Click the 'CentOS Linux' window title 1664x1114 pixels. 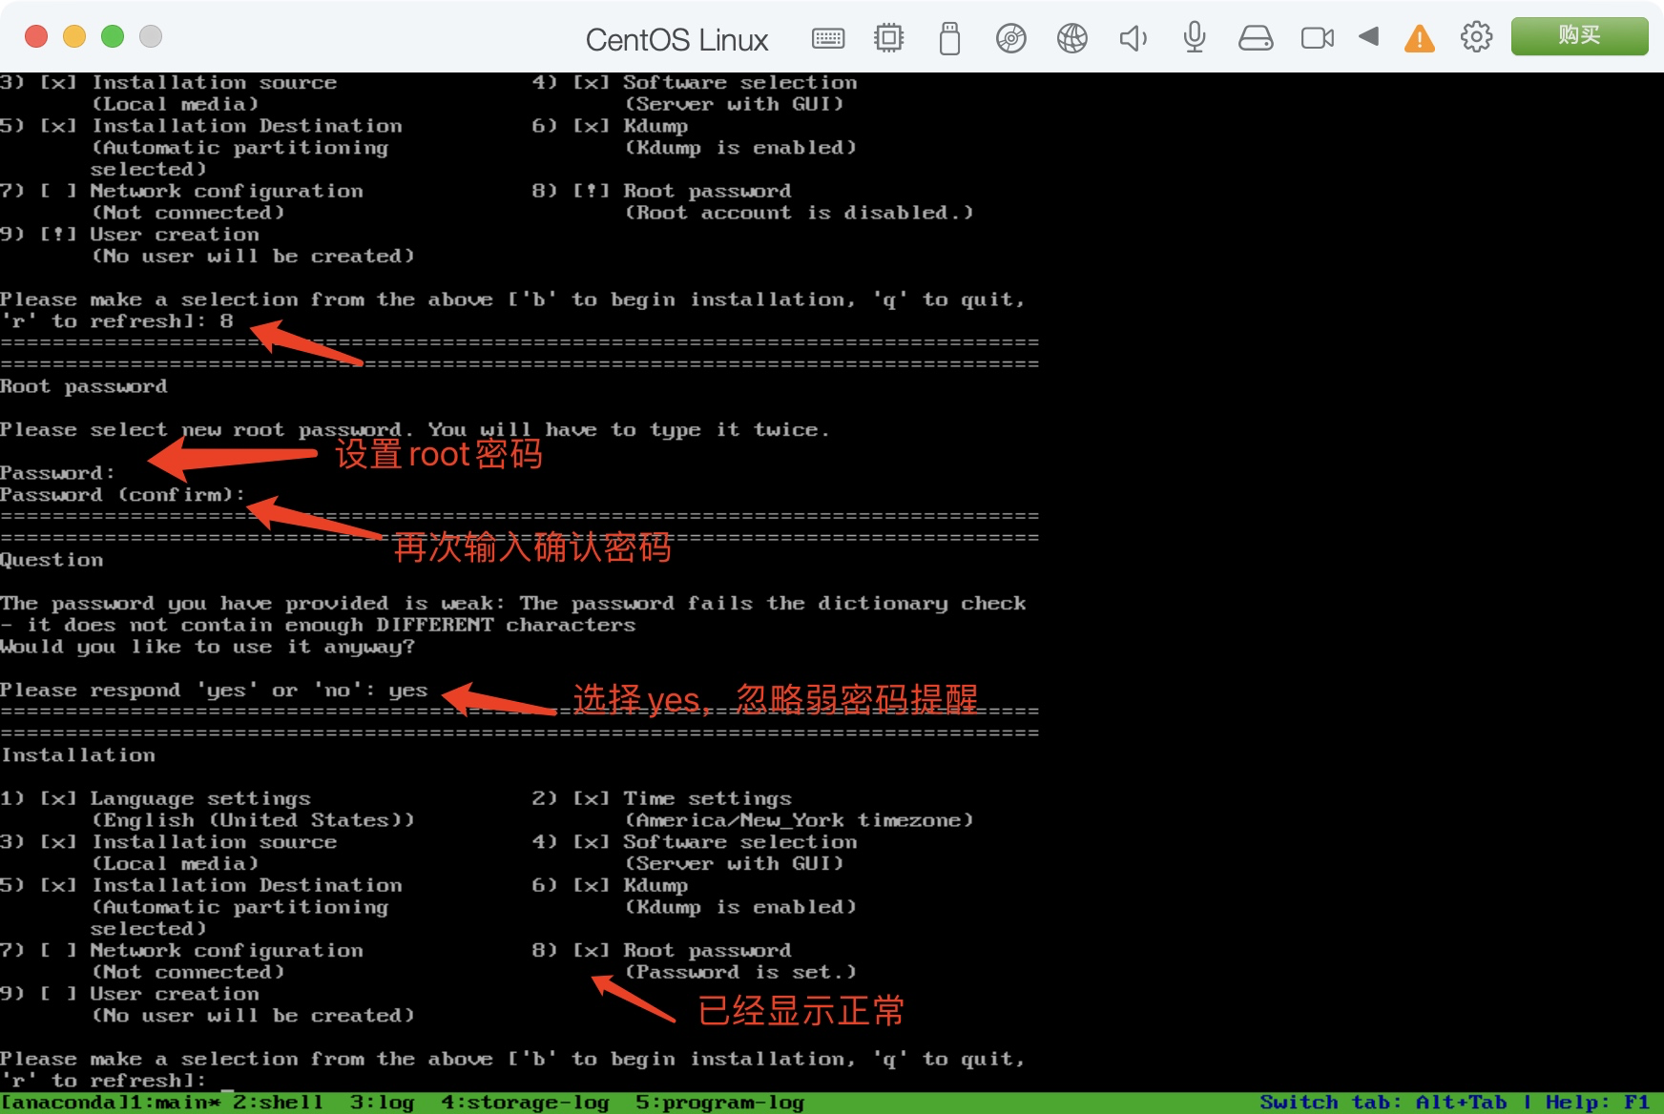(x=676, y=40)
